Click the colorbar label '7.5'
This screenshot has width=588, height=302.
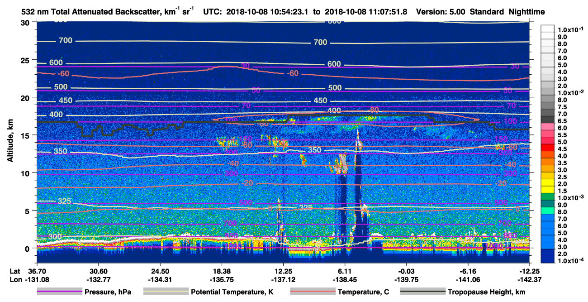pos(562,107)
